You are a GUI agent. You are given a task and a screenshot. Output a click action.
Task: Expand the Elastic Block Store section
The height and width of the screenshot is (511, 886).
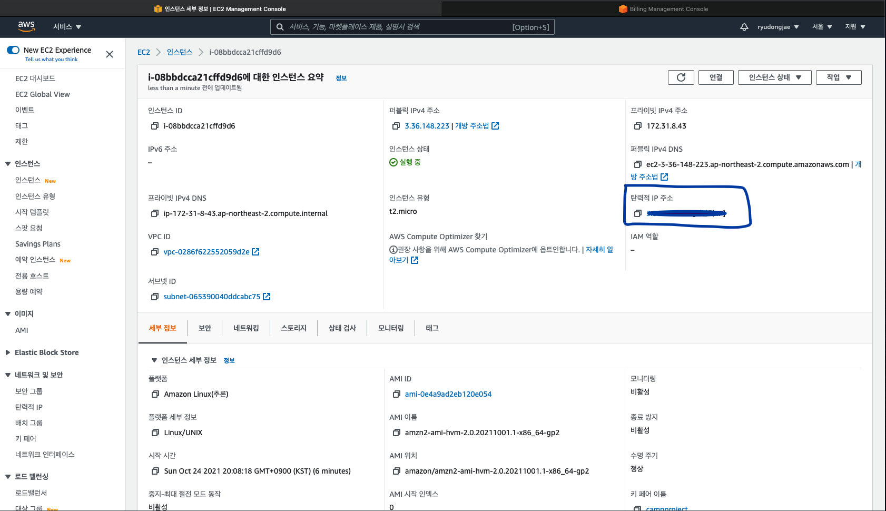tap(8, 352)
